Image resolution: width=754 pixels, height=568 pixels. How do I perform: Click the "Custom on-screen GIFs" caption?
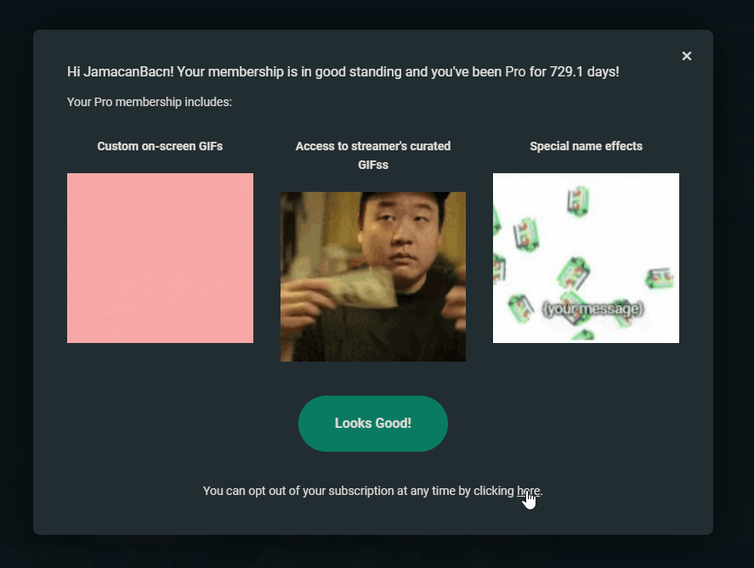click(x=160, y=146)
